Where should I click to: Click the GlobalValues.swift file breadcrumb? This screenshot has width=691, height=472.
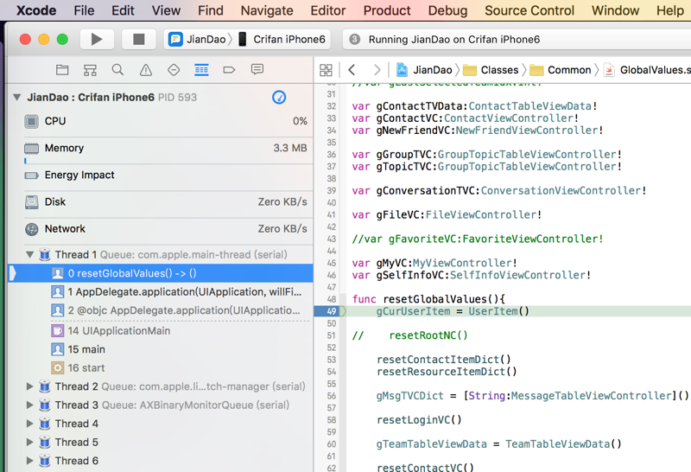click(x=647, y=70)
